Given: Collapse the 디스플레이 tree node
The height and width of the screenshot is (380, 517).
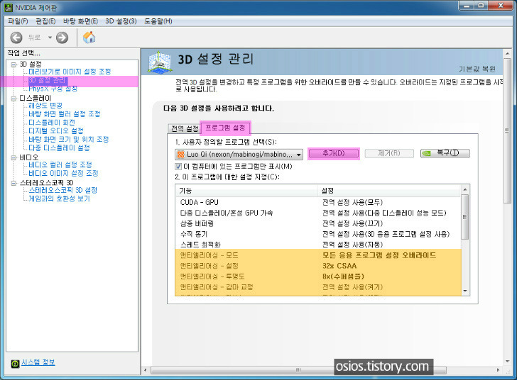Looking at the screenshot, I should click(x=13, y=98).
